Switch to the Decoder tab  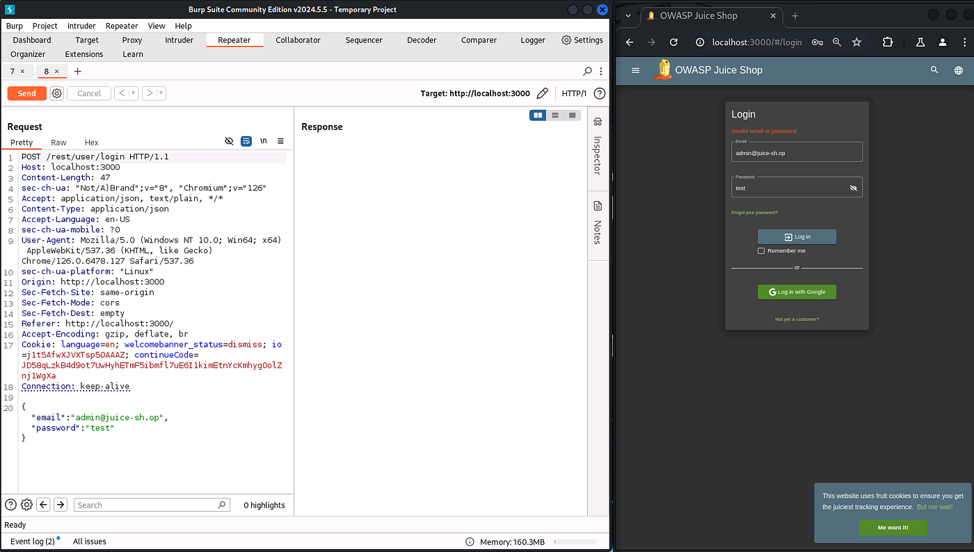(422, 40)
